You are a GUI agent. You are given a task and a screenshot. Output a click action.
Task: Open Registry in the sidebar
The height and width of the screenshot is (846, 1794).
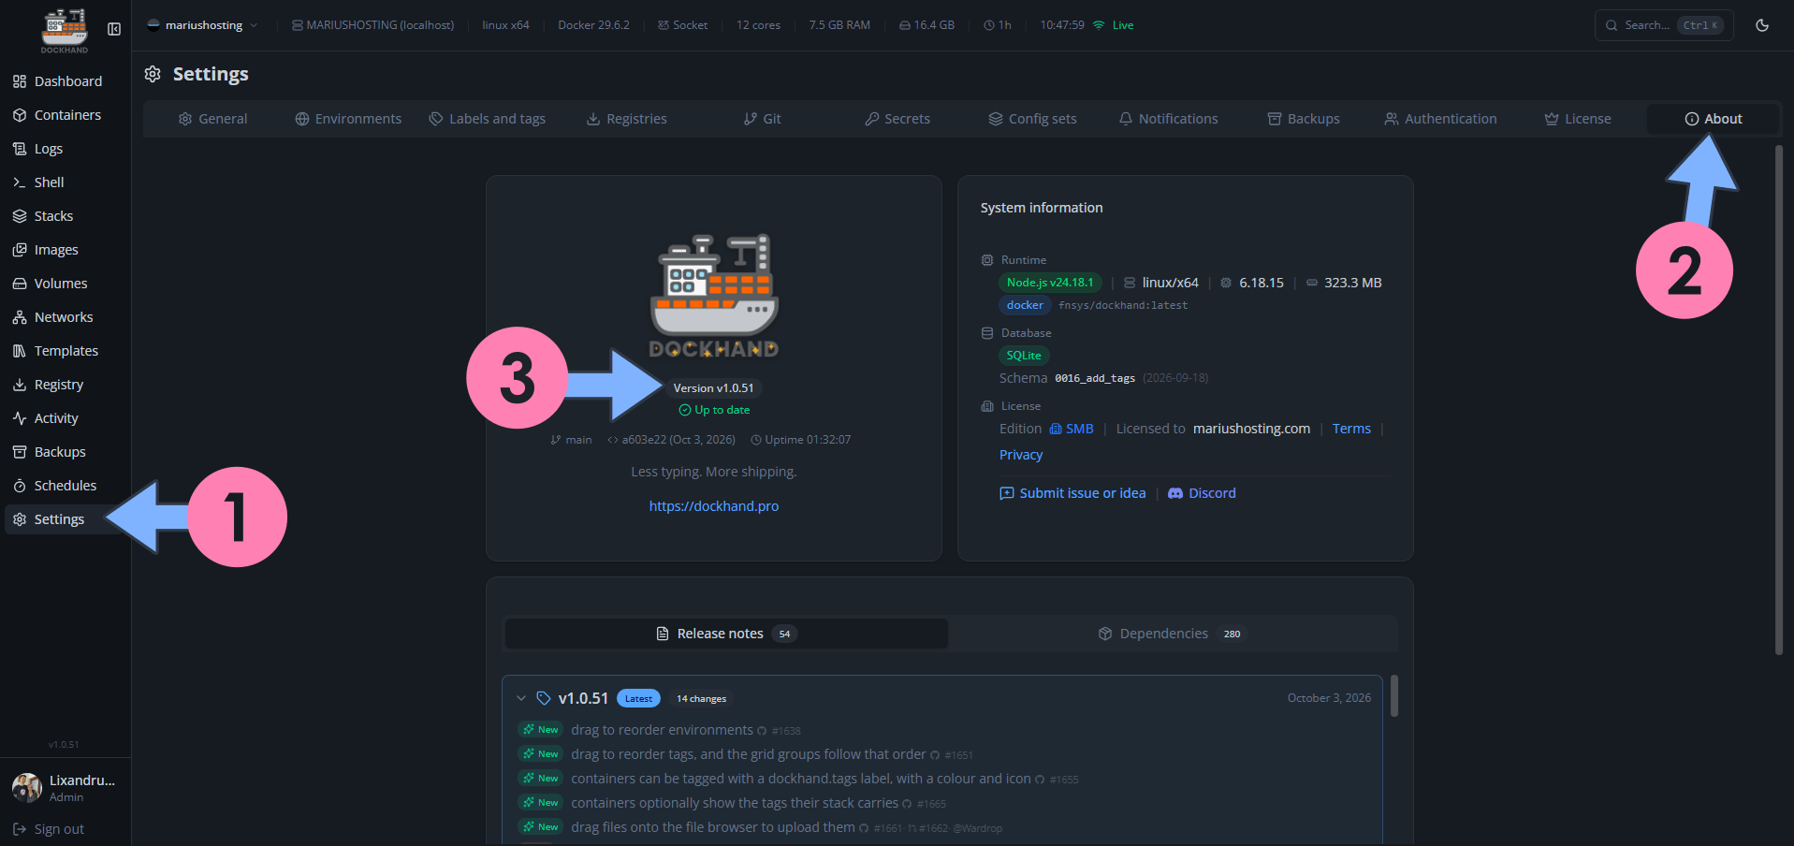(66, 385)
